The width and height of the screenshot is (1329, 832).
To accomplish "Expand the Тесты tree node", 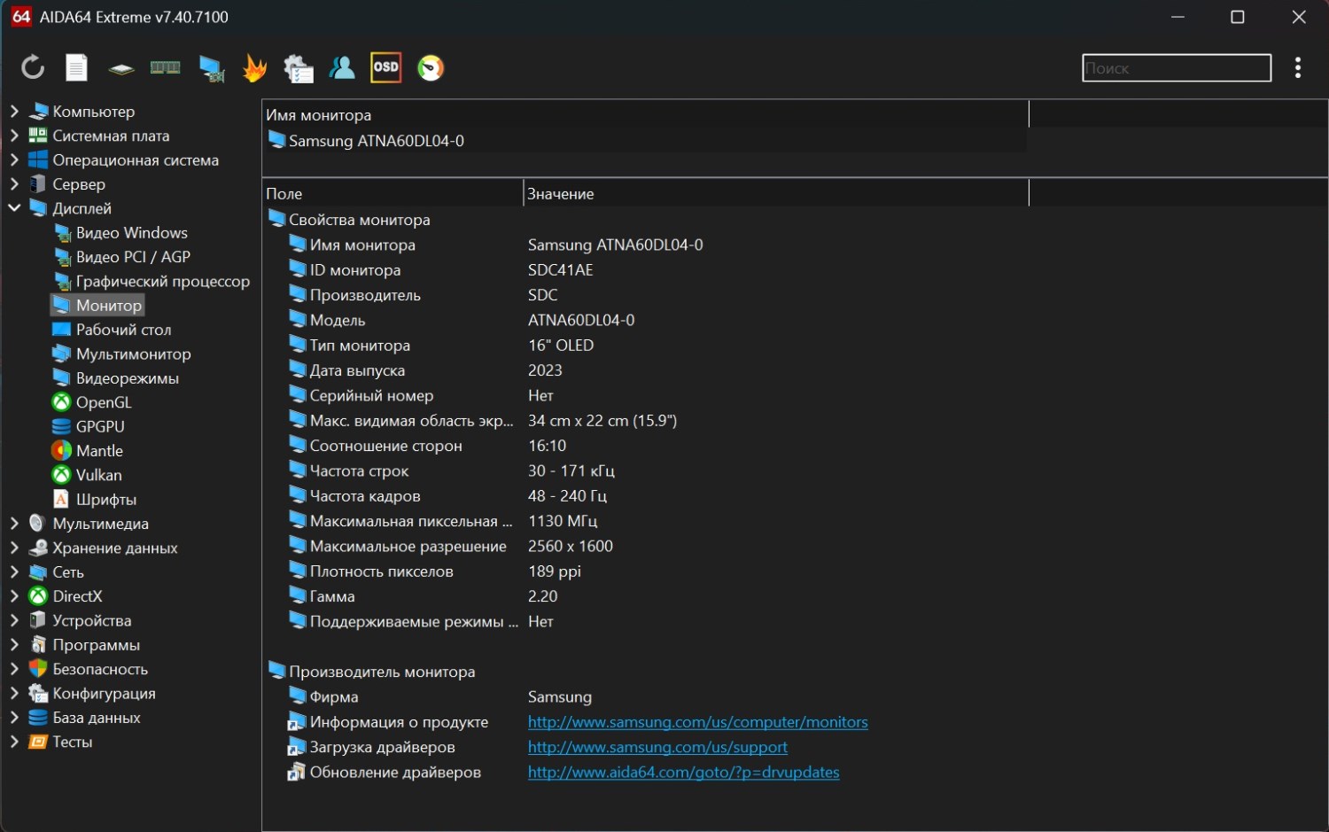I will click(x=14, y=742).
